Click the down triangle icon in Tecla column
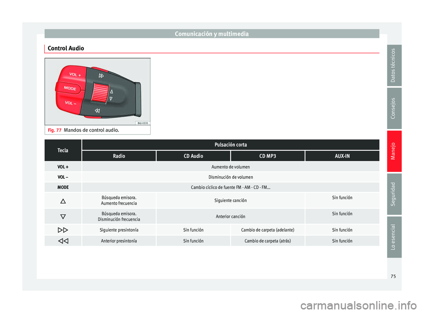 pyautogui.click(x=63, y=217)
